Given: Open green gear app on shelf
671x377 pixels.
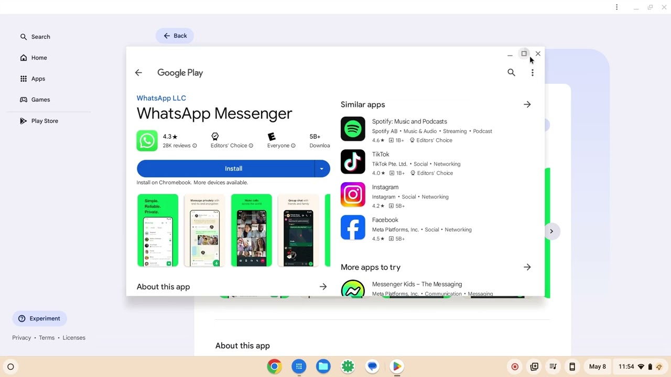Looking at the screenshot, I should click(x=348, y=367).
